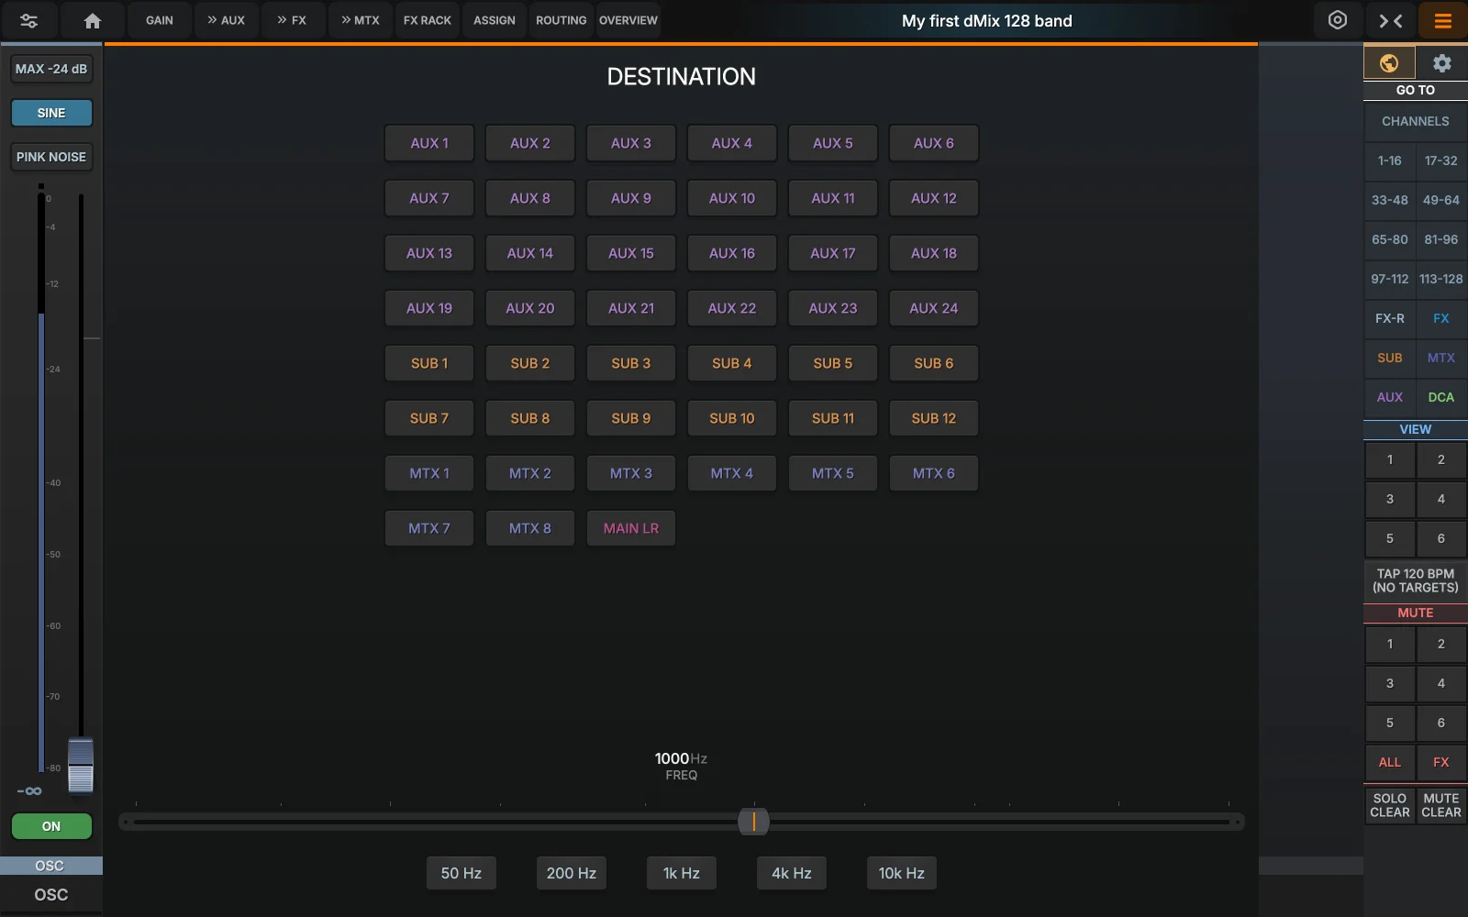Click the show title 'My first dMix 128 band'
The width and height of the screenshot is (1468, 917).
[986, 20]
